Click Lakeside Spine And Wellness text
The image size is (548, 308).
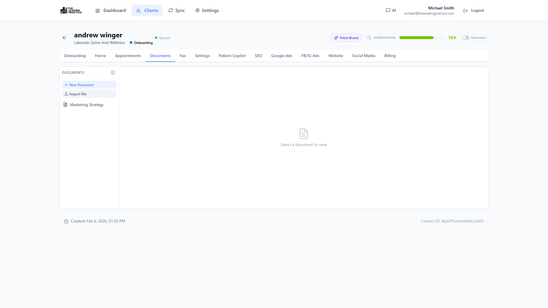click(x=100, y=42)
